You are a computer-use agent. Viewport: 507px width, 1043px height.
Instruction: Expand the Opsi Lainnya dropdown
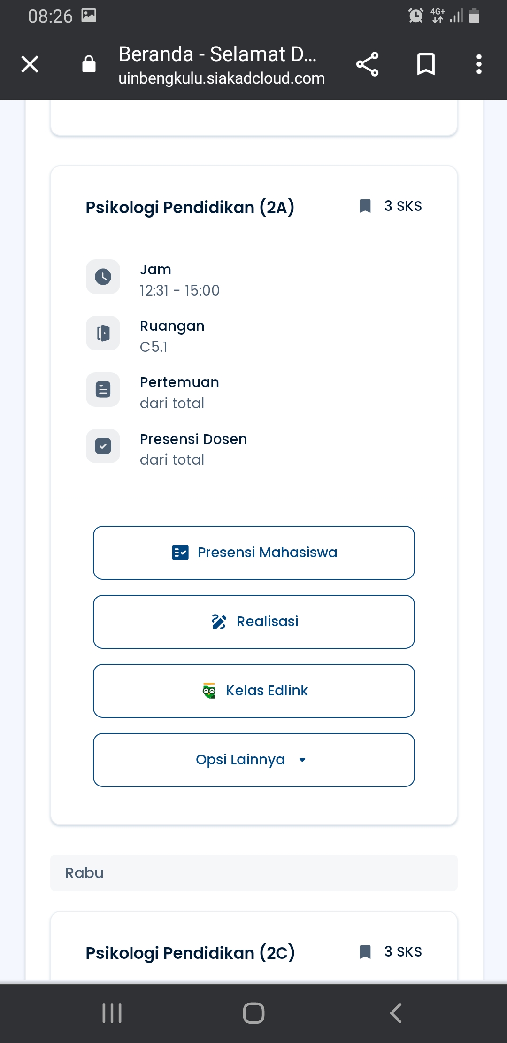(x=253, y=760)
